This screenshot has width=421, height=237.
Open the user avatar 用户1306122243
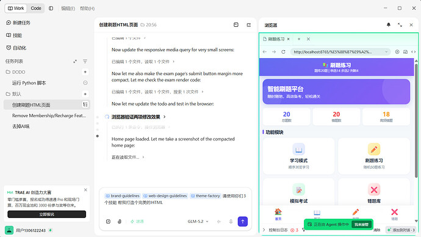click(x=9, y=230)
